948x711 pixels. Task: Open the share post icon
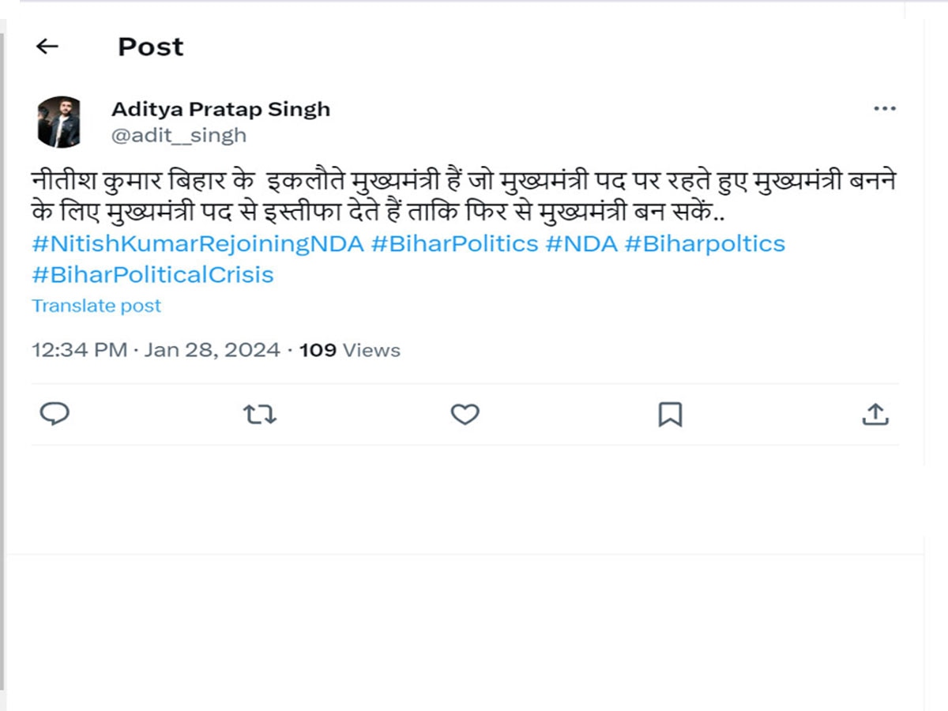tap(875, 414)
